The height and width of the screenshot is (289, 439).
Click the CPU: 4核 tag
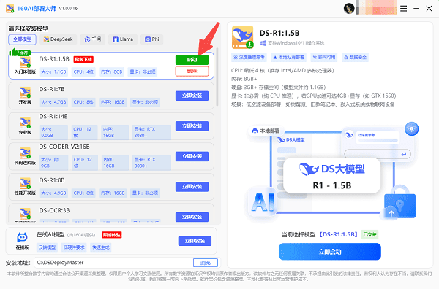83,72
